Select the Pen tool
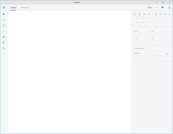Screen dimensions: 173x134 (x=4, y=37)
